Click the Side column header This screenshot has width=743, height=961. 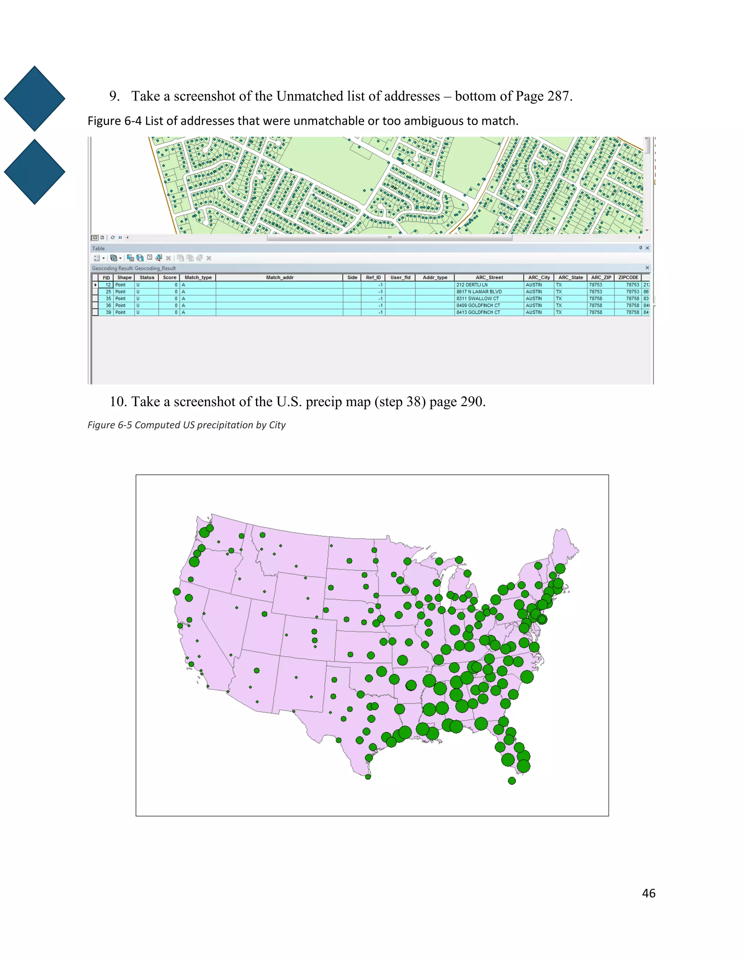tap(352, 278)
